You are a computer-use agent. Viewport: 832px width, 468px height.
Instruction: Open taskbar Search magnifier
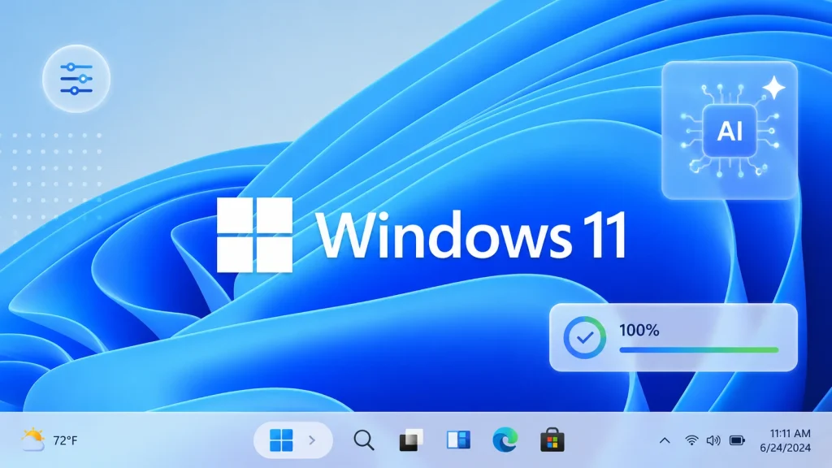pos(364,440)
